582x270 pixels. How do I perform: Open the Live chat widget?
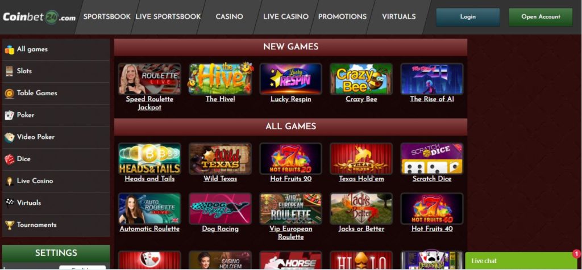coord(521,261)
